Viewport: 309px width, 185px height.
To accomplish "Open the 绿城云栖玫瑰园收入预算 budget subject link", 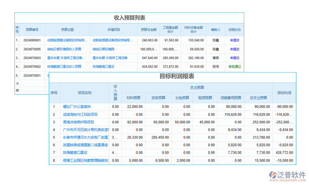I will pos(64,49).
